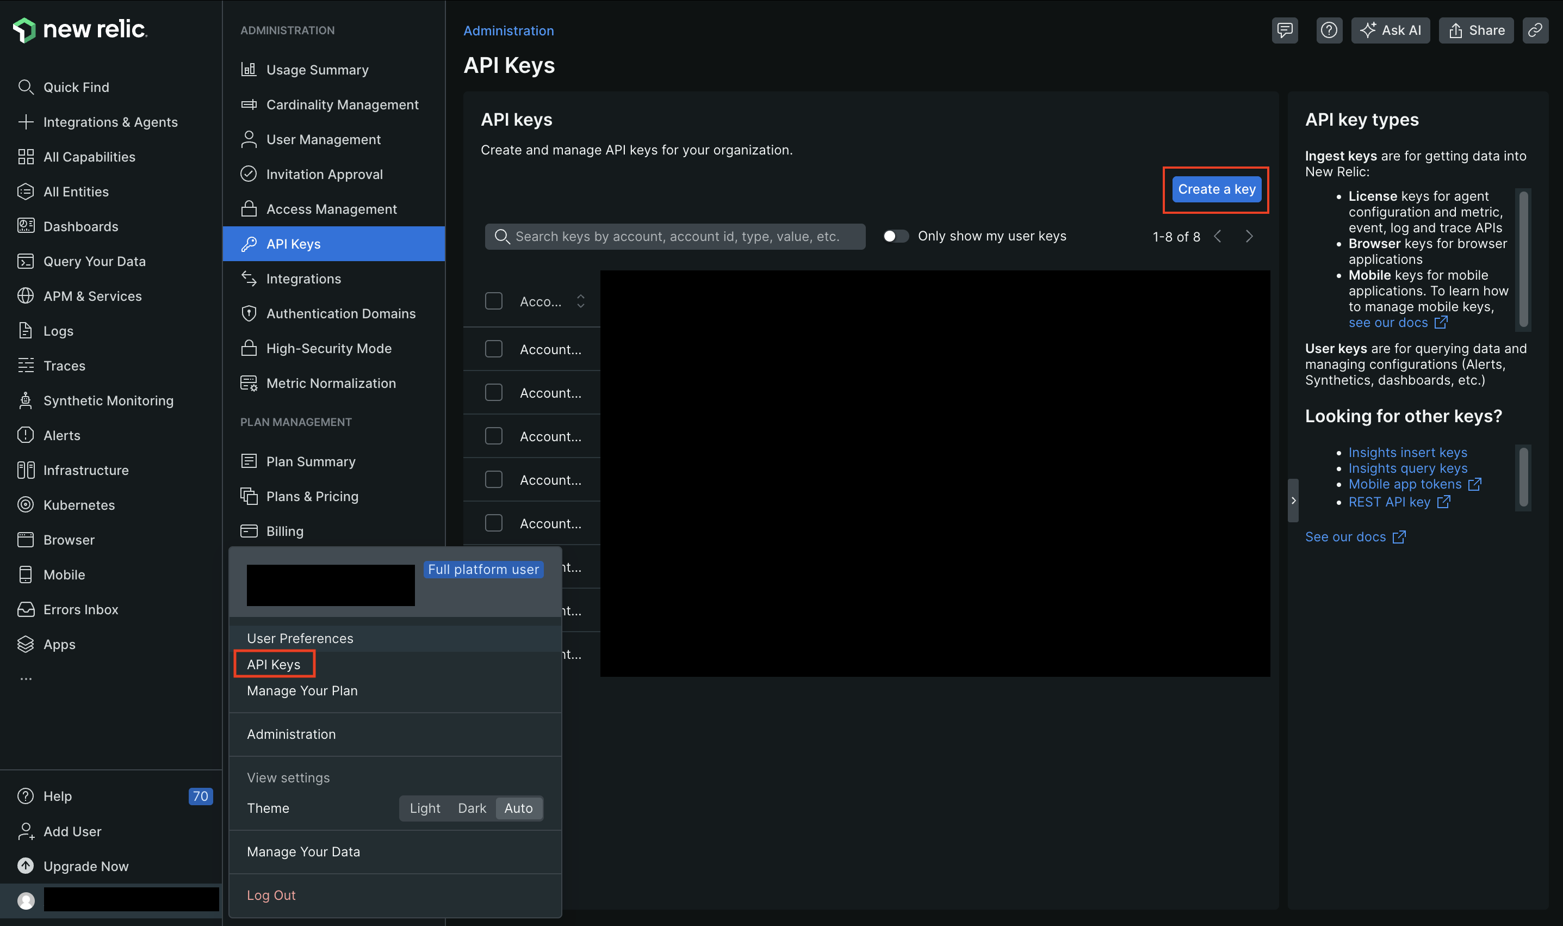
Task: Open Quick Find search icon
Action: [x=26, y=88]
